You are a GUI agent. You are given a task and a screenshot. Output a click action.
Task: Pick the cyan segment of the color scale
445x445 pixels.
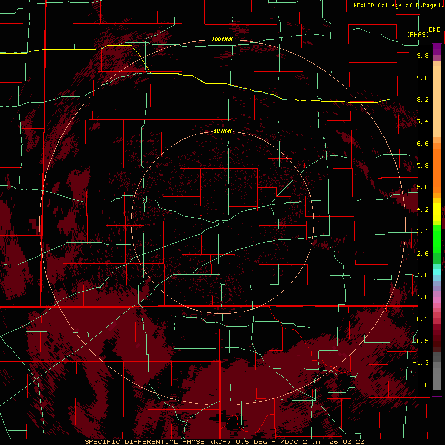[437, 272]
